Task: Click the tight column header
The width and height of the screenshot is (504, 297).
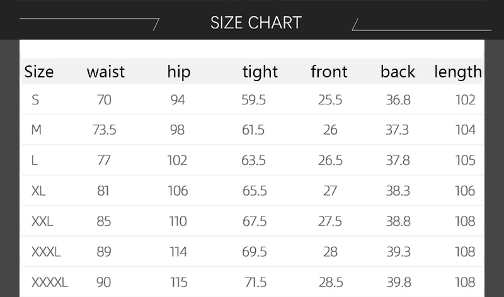Action: 260,72
